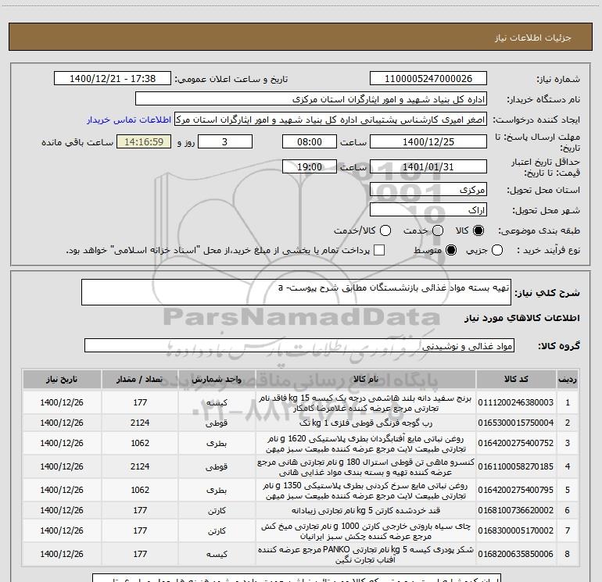Image resolution: width=602 pixels, height=582 pixels.
Task: Click the روغن آفتابگردان 1620 g item name
Action: tap(366, 444)
